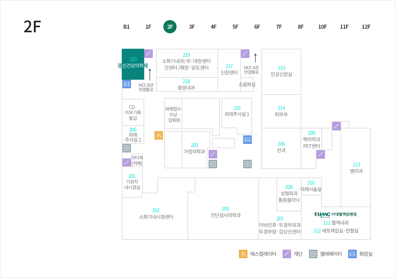Click the EUMC 이대혈액암병원 logo
Screen dimensions: 396x278
click(336, 214)
